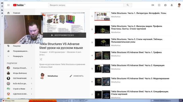183x102 pixels.
Task: Open the messages speech bubble icon
Action: [165, 5]
